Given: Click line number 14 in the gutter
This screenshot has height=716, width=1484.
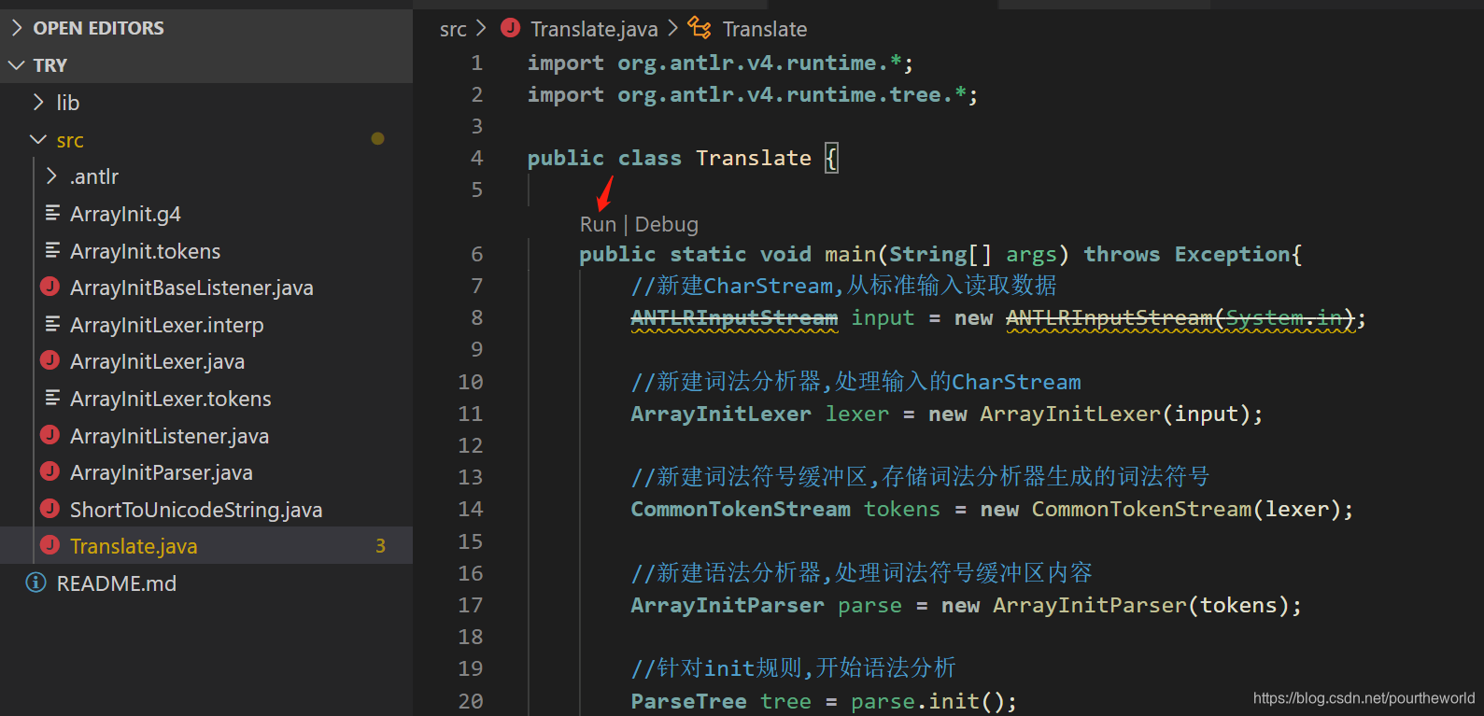Looking at the screenshot, I should pyautogui.click(x=471, y=510).
